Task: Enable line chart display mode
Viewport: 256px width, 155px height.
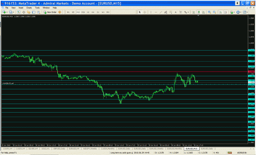Action: (204, 12)
